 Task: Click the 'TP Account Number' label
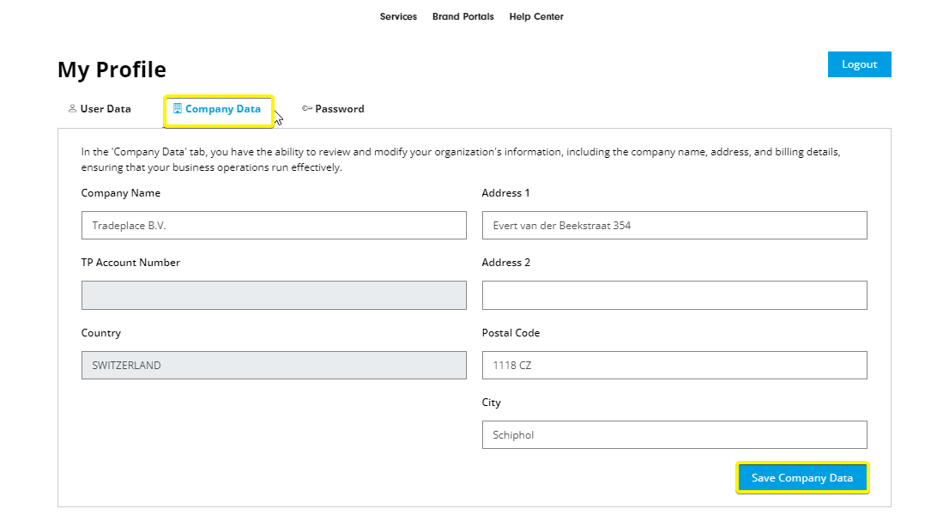[130, 263]
